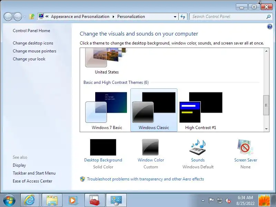Viewport: 276px width, 207px height.
Task: Open the Display link under See also
Action: coord(19,165)
